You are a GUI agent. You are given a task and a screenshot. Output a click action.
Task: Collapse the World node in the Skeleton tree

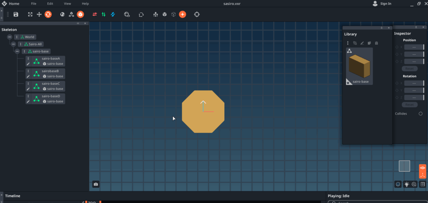[10, 37]
